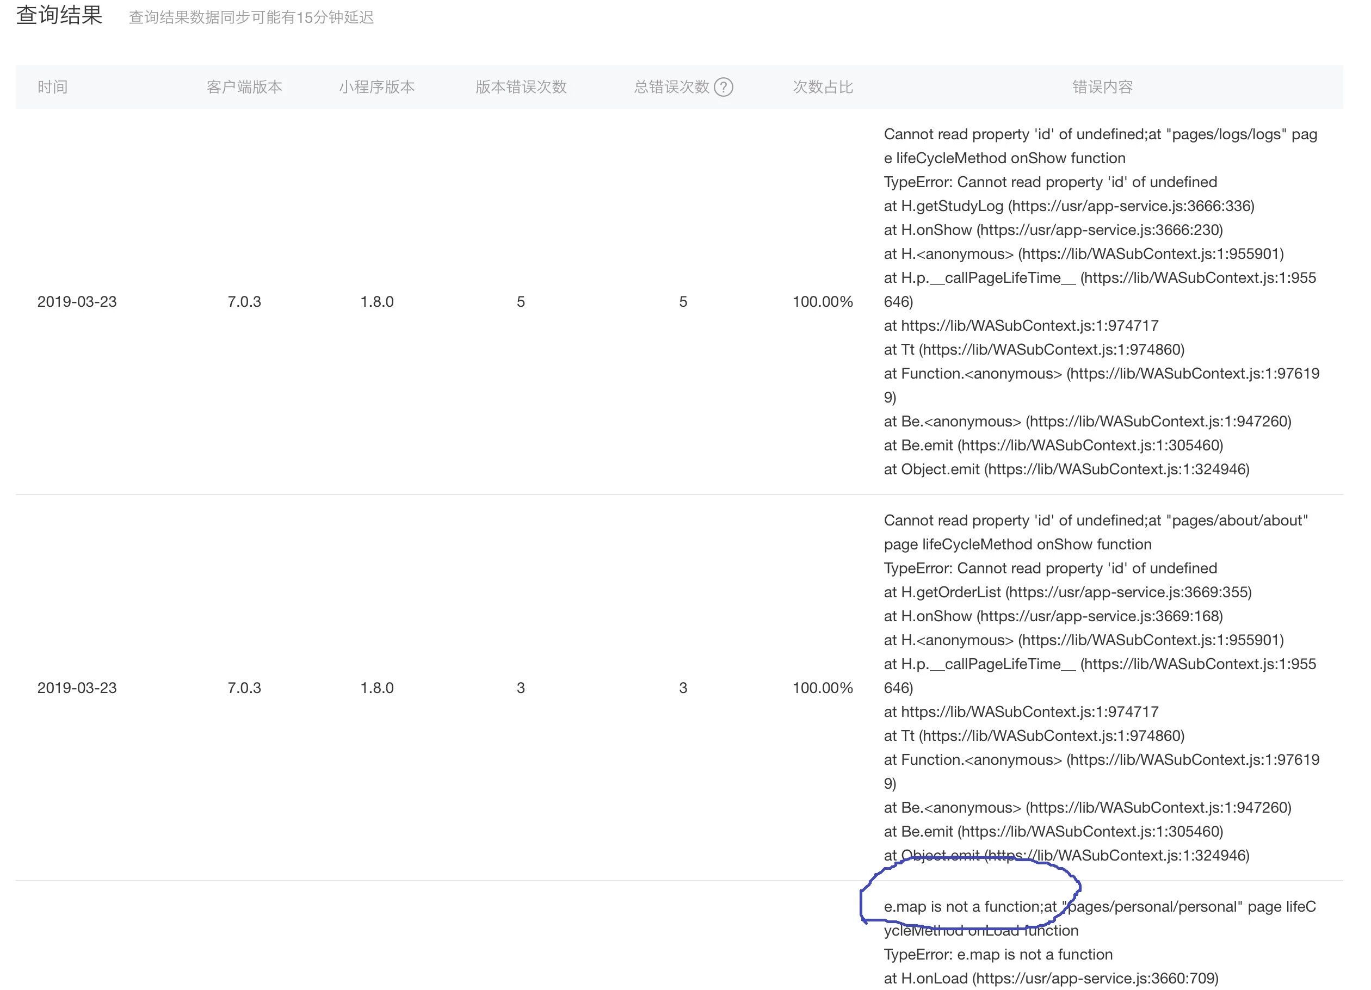Click the pages/about/about error message text
Screen dimensions: 1371x990
coord(1095,521)
